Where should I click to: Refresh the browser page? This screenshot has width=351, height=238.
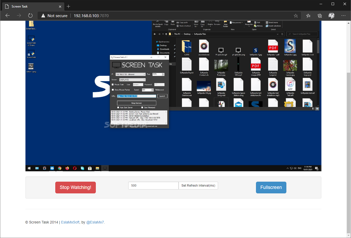tap(30, 16)
